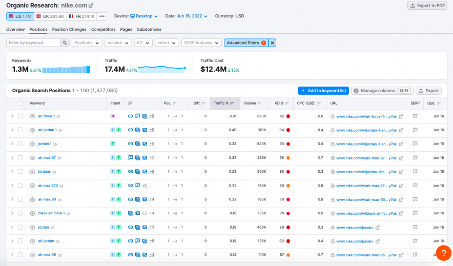Switch to the Competitors tab
The height and width of the screenshot is (266, 453).
pos(103,29)
